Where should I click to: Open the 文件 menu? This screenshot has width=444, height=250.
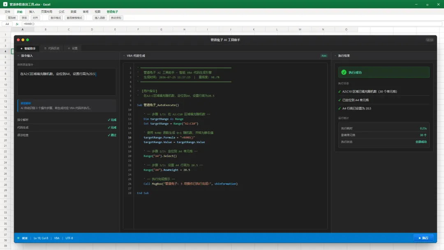[7, 12]
